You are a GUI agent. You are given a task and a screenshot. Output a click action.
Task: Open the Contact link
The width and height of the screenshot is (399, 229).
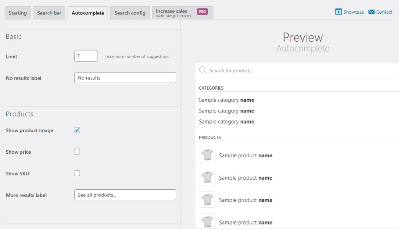[x=384, y=12]
